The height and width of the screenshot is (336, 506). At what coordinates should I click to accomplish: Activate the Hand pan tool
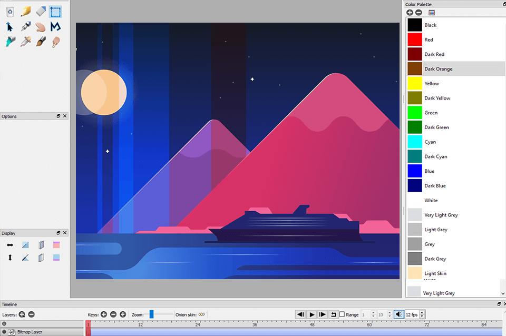coord(41,26)
